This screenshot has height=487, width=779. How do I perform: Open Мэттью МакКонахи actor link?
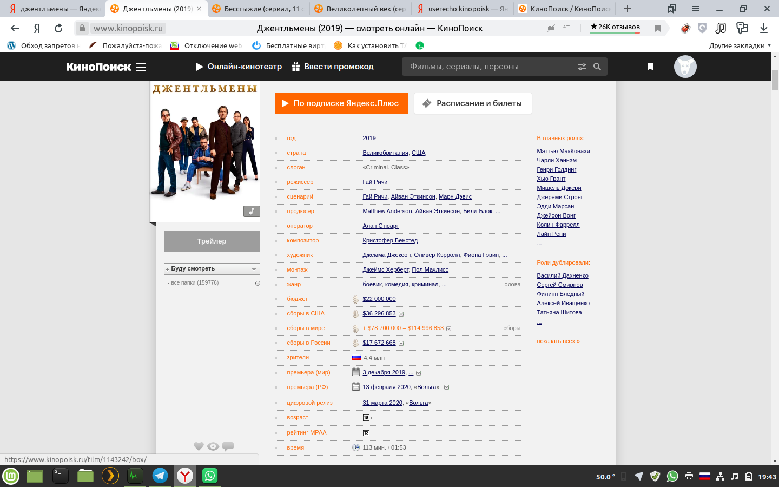pos(563,151)
